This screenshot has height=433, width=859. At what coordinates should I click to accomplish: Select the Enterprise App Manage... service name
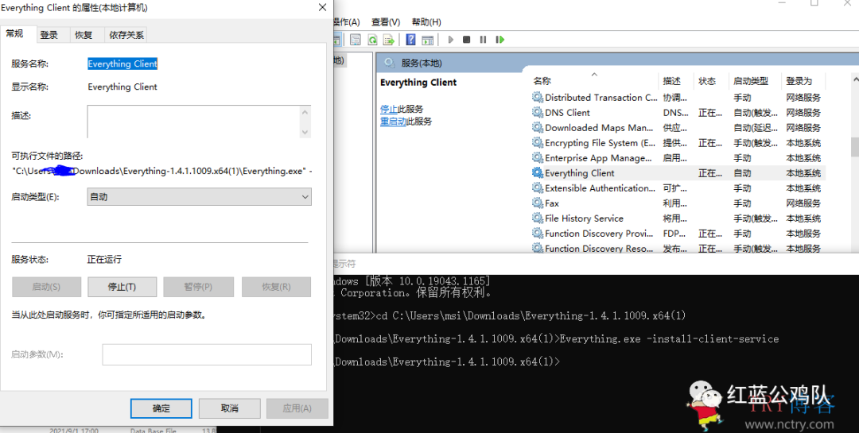click(598, 158)
